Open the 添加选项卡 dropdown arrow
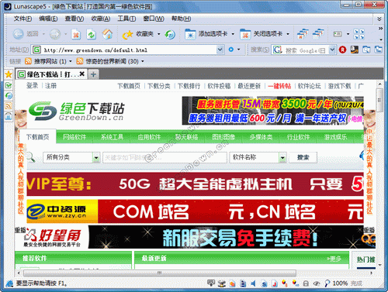 (233, 34)
